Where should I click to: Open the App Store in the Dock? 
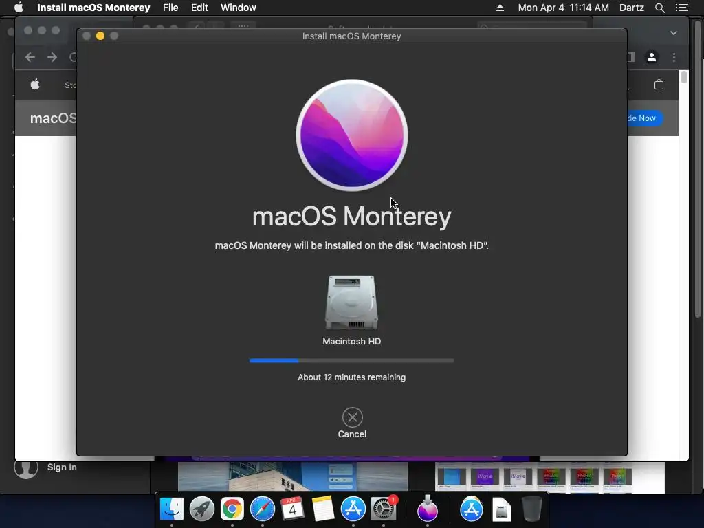pos(353,509)
